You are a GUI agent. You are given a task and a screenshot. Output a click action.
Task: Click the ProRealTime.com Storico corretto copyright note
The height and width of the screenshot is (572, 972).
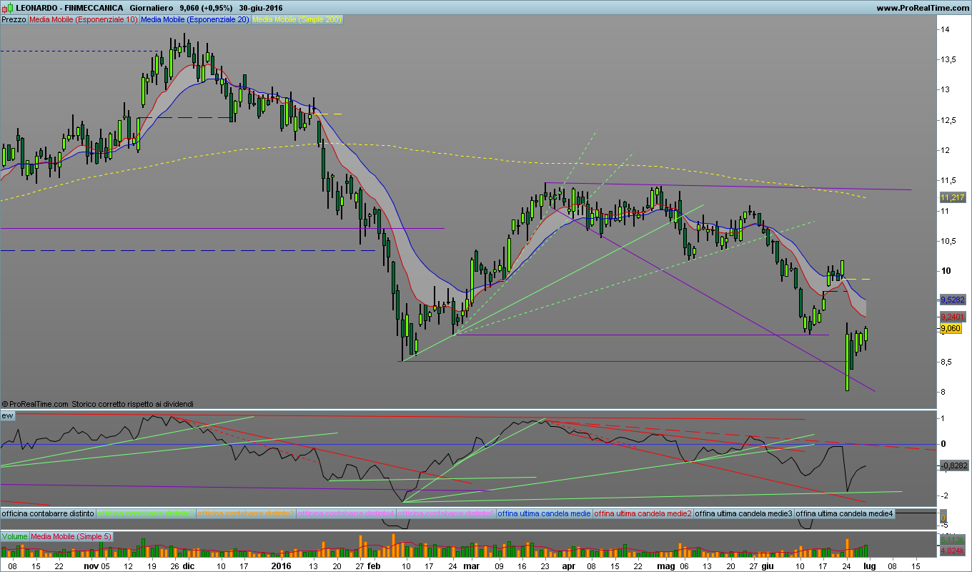97,404
